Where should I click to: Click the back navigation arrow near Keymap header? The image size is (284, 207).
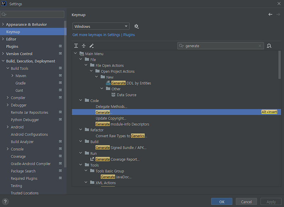pyautogui.click(x=270, y=15)
